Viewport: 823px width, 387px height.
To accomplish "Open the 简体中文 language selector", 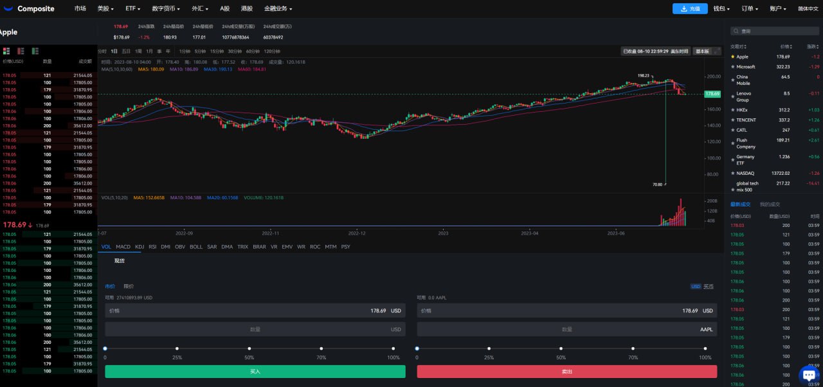I will tap(808, 9).
